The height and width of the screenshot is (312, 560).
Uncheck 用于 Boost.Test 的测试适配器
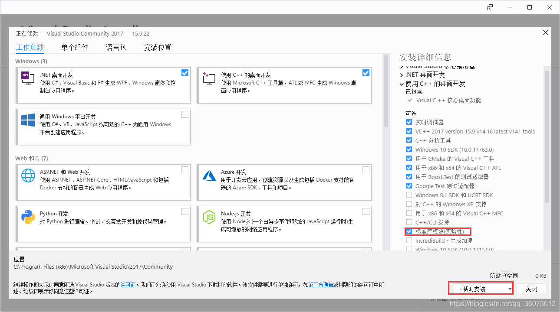point(409,177)
